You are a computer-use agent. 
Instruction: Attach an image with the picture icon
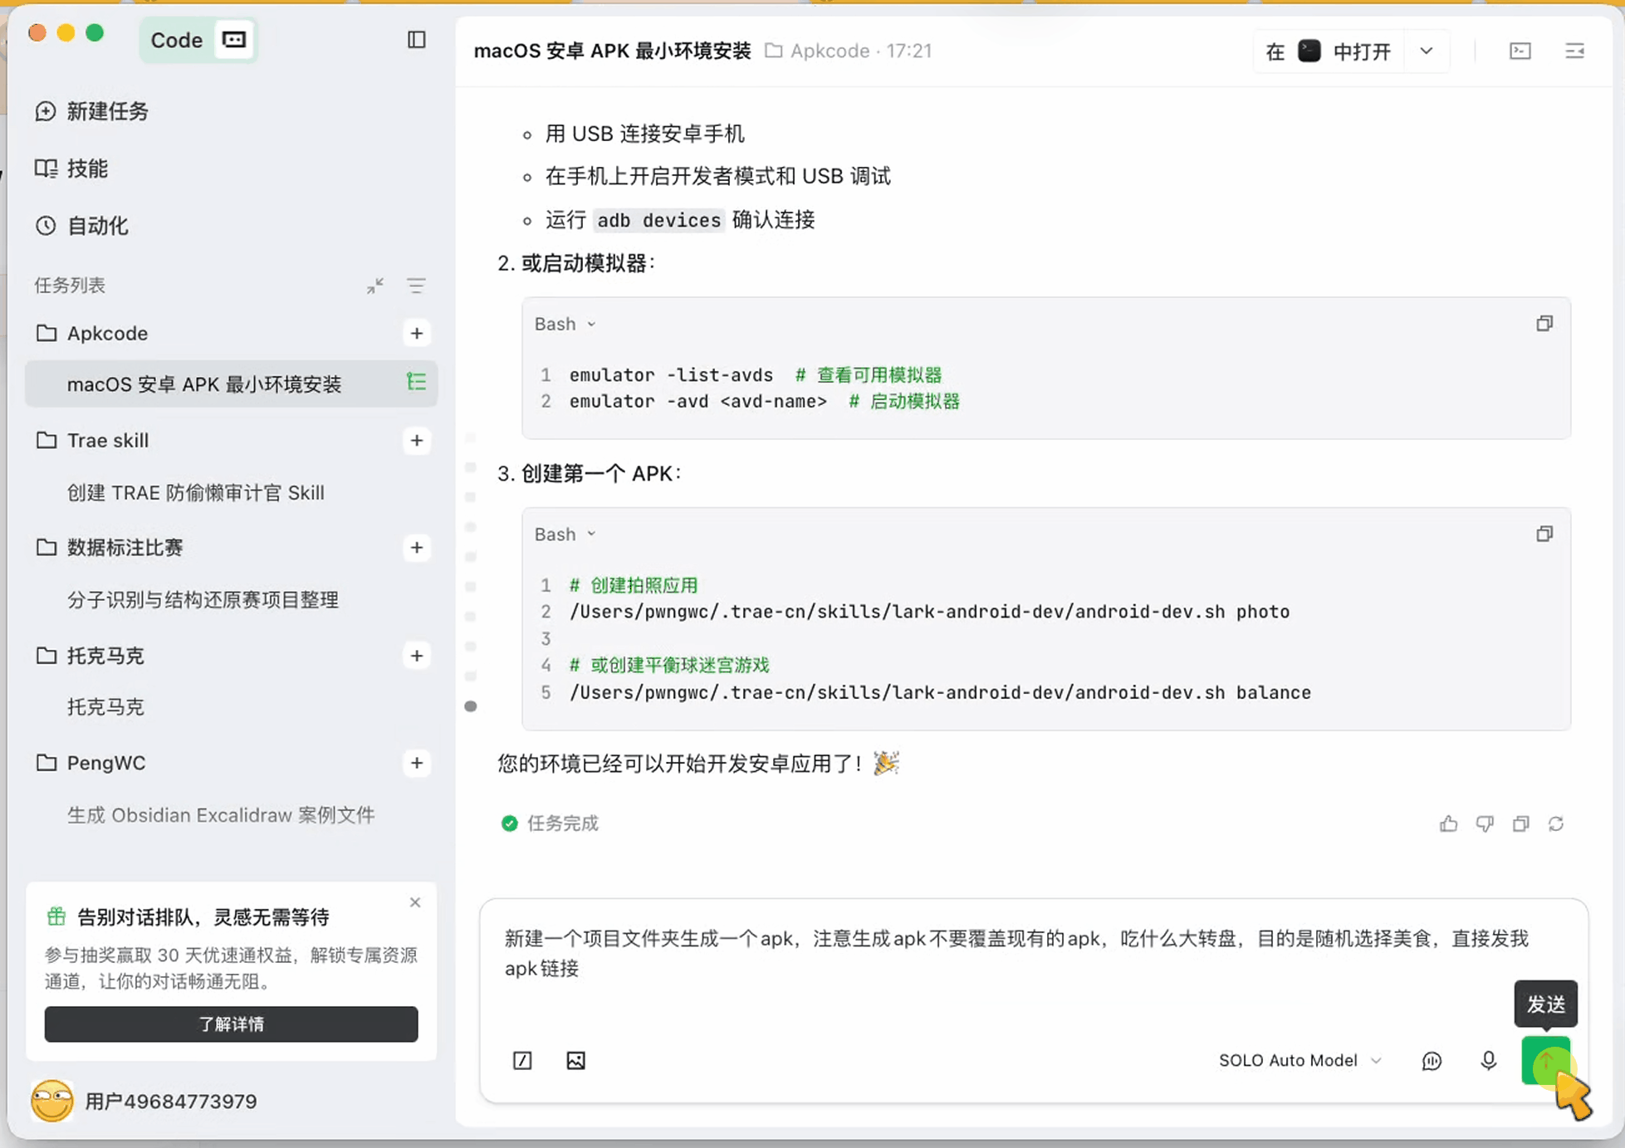click(575, 1061)
